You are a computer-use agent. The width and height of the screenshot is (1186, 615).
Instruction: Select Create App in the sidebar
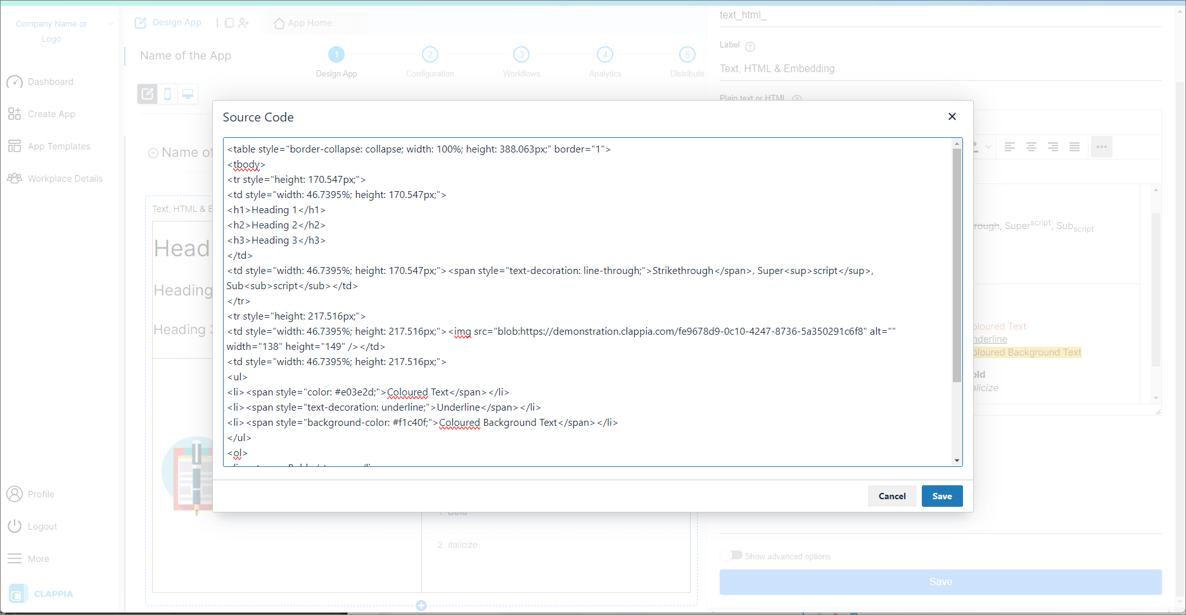pyautogui.click(x=51, y=114)
